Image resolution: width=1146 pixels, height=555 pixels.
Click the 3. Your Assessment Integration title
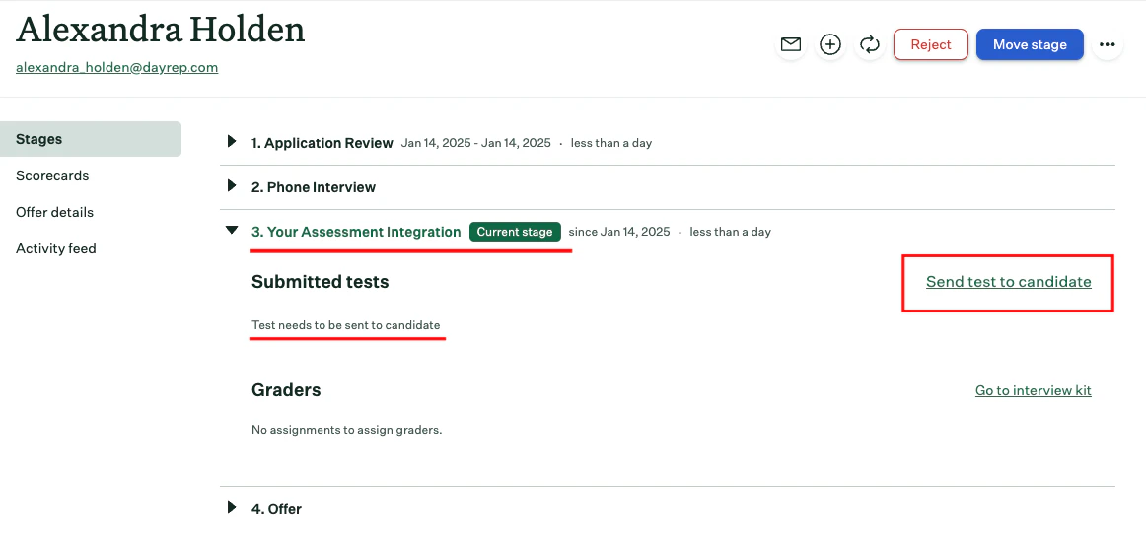click(x=357, y=233)
